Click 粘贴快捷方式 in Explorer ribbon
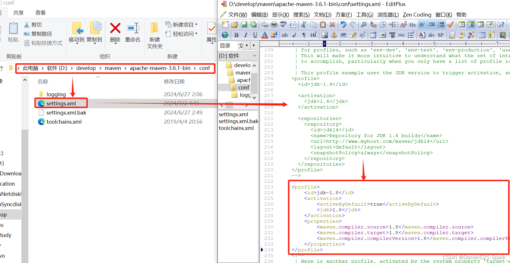Image resolution: width=510 pixels, height=263 pixels. [x=43, y=43]
